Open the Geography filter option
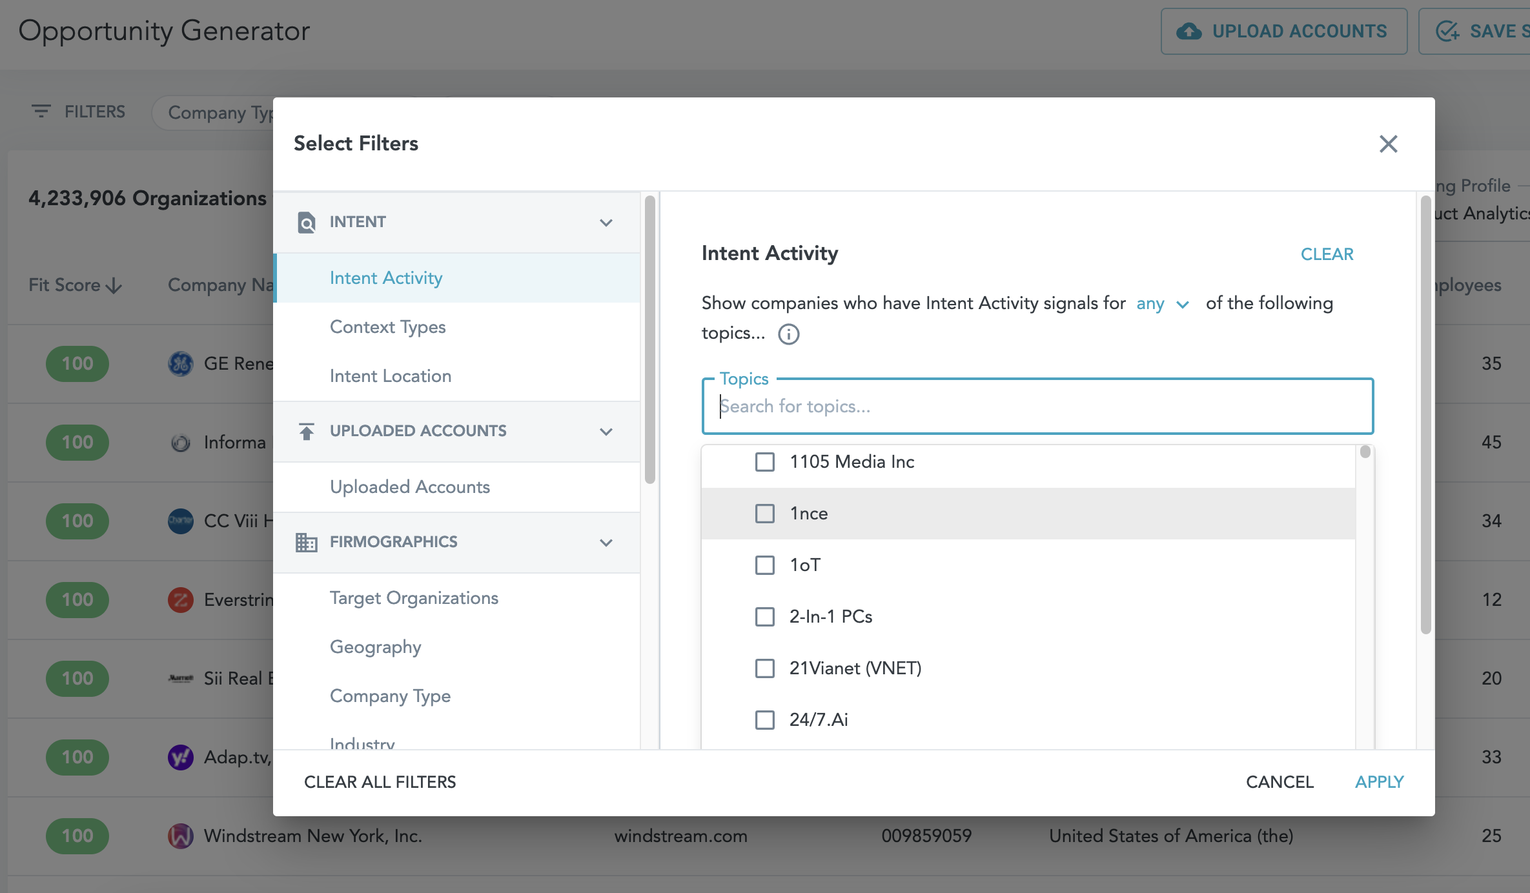 pyautogui.click(x=375, y=647)
